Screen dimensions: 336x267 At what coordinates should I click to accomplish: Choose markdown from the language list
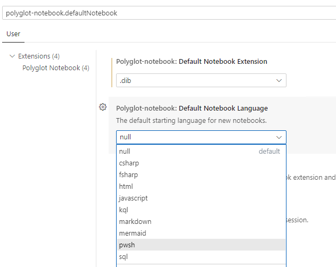tap(201, 221)
